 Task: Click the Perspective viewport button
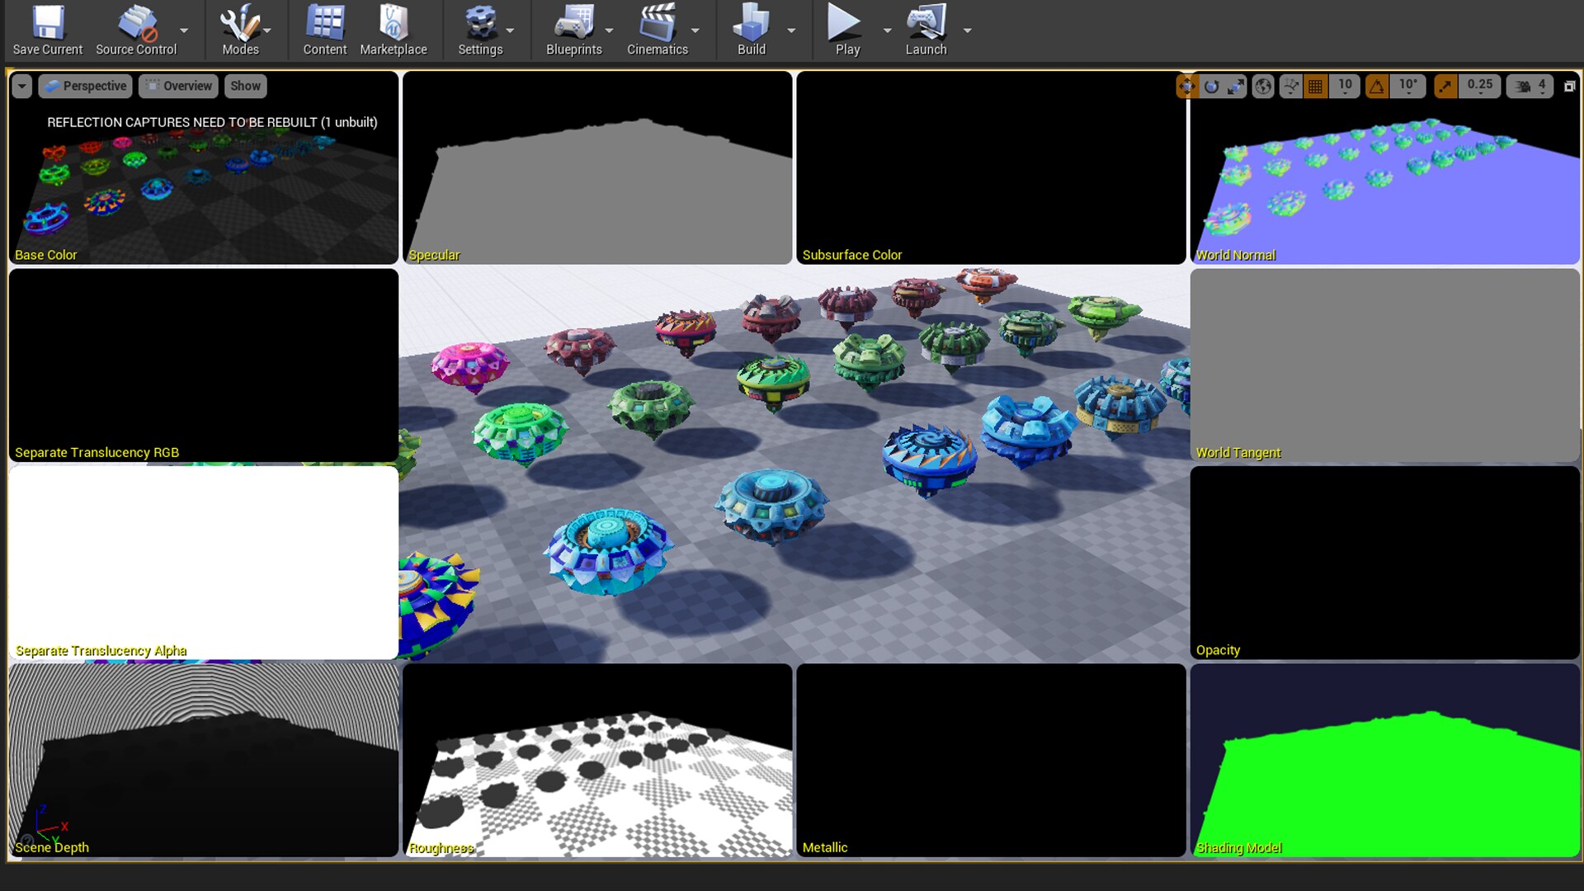(x=84, y=86)
